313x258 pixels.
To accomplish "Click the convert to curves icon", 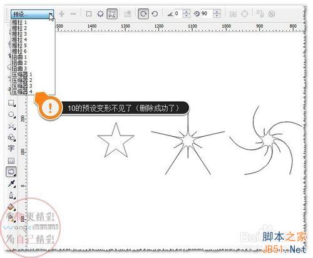I will (x=245, y=14).
